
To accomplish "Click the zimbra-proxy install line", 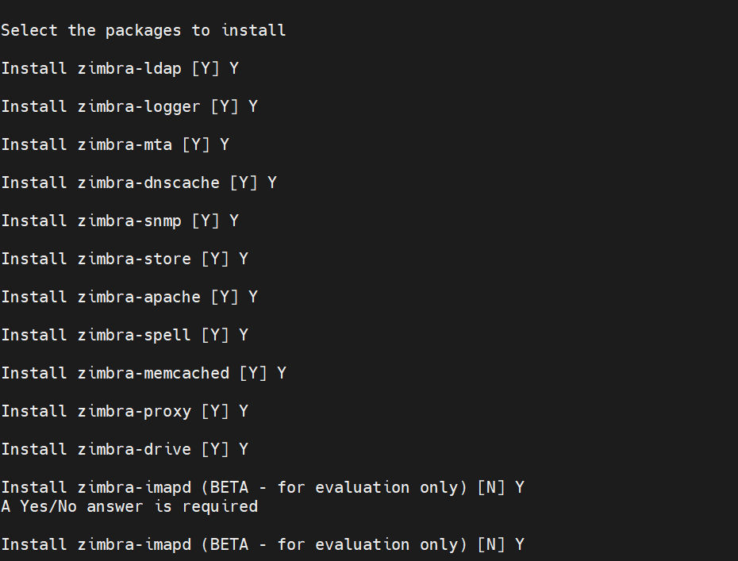I will [125, 411].
